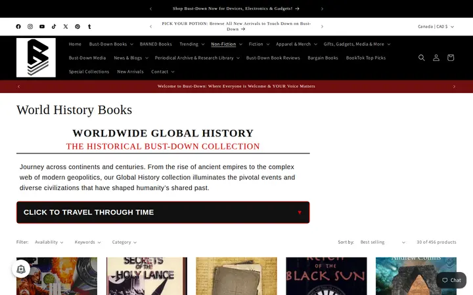Open the Availability filter

coord(49,242)
